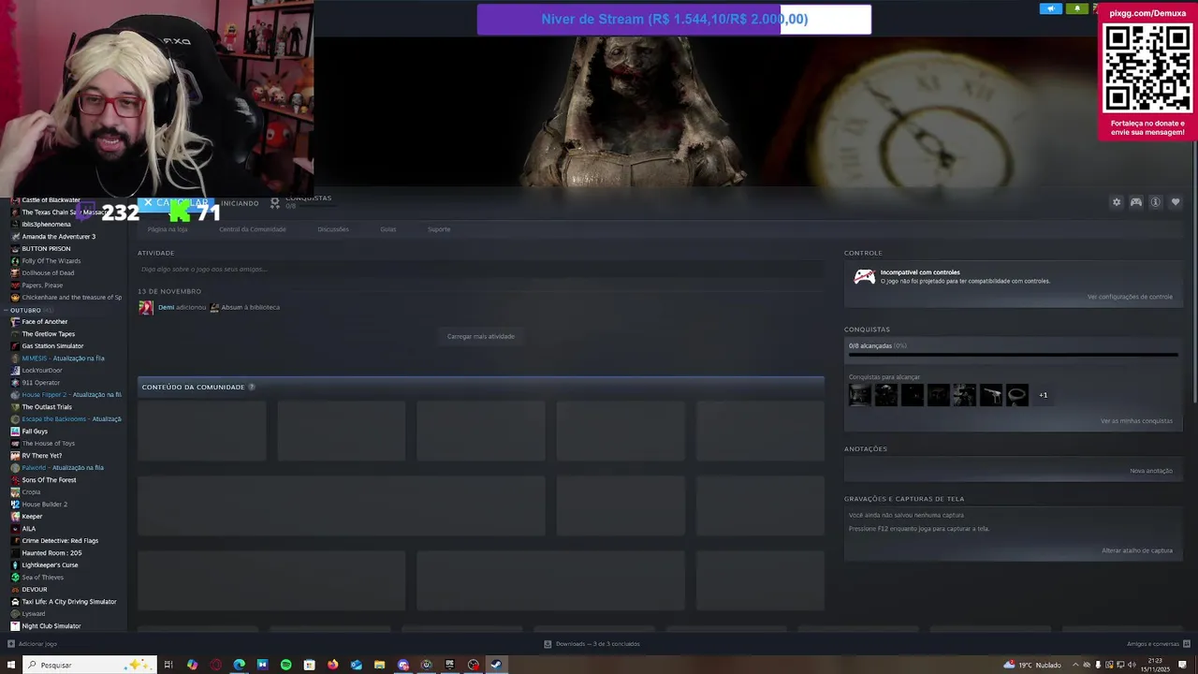
Task: Select Amanda the Adventurer 3 in library
Action: pos(58,237)
